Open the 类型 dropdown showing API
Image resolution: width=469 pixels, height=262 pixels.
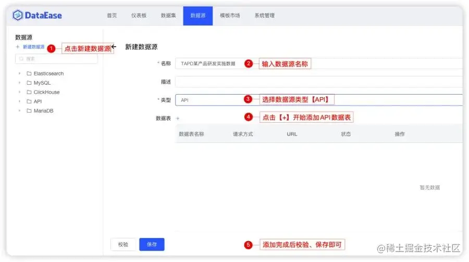[x=319, y=100]
